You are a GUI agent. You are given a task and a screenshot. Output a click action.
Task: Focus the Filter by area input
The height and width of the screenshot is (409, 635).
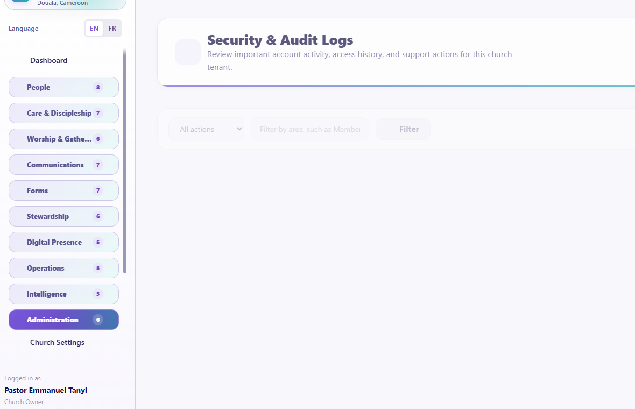310,129
